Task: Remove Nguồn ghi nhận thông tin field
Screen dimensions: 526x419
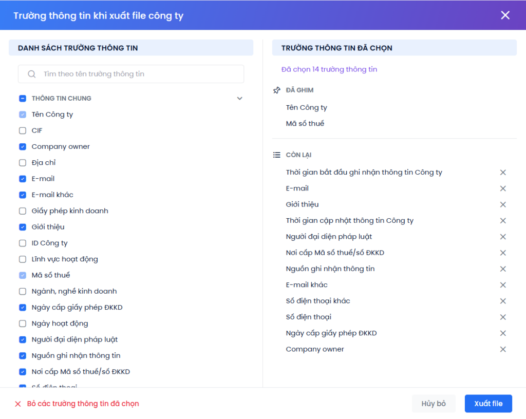Action: pos(502,269)
